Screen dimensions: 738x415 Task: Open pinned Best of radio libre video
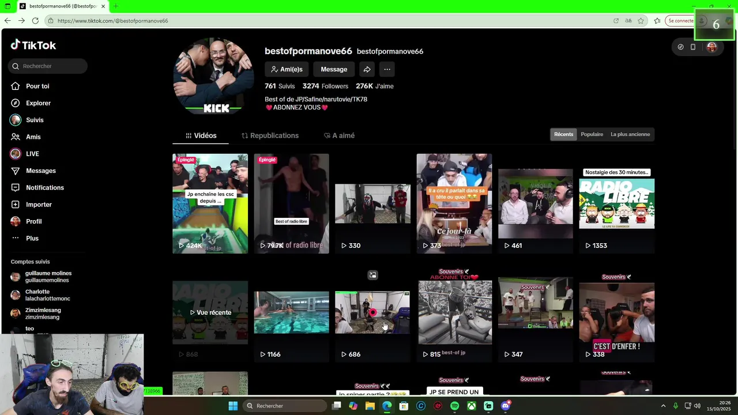291,203
